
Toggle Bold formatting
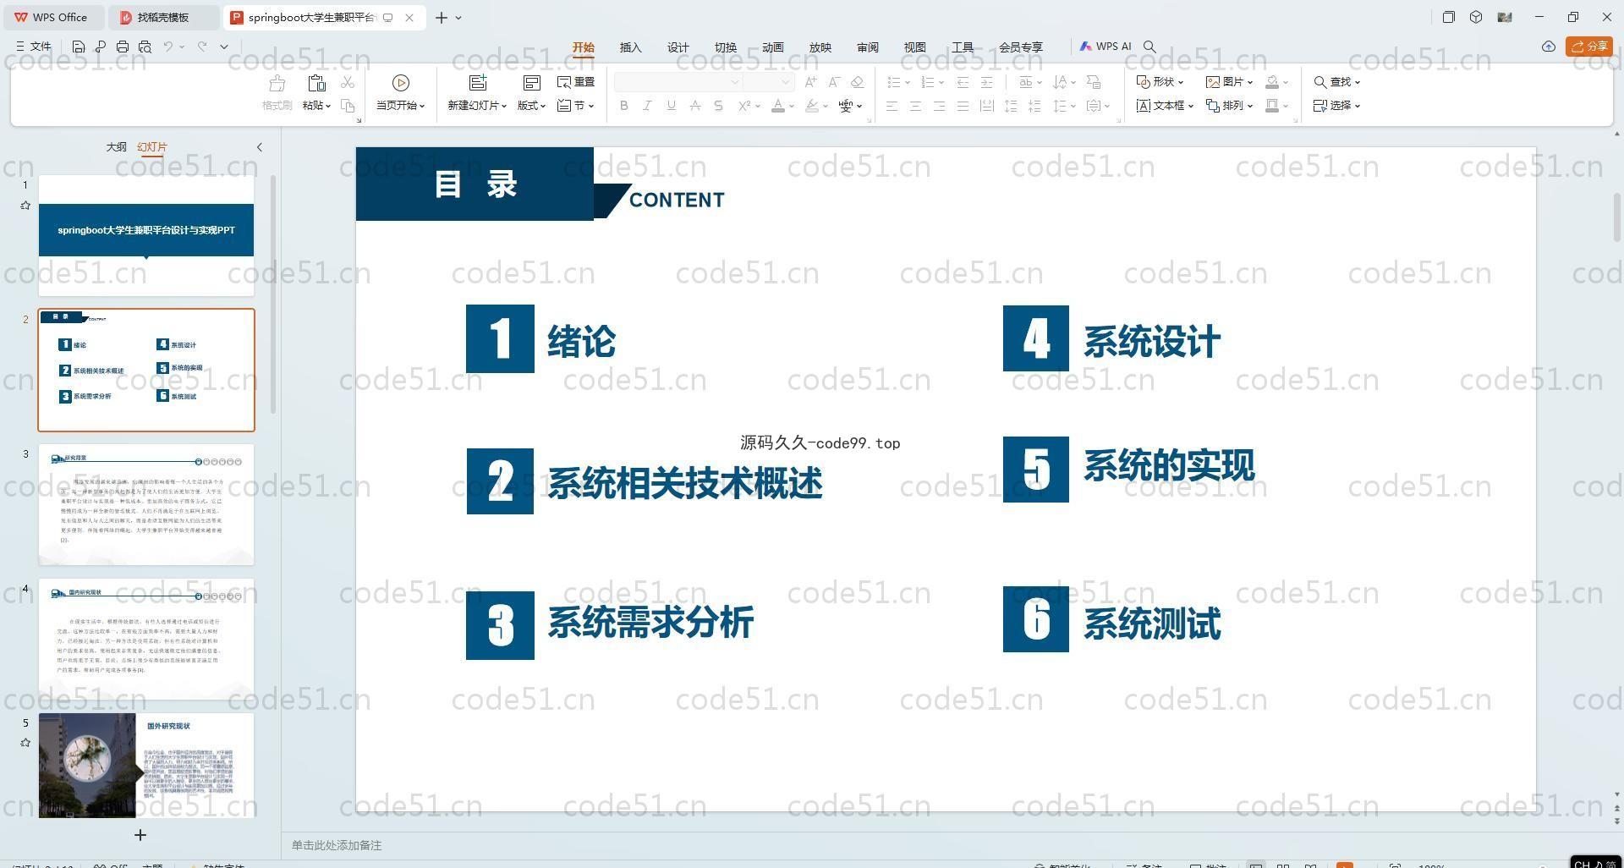click(x=624, y=106)
